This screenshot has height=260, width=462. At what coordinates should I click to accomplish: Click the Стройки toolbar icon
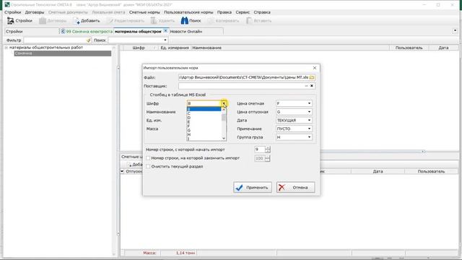[10, 21]
